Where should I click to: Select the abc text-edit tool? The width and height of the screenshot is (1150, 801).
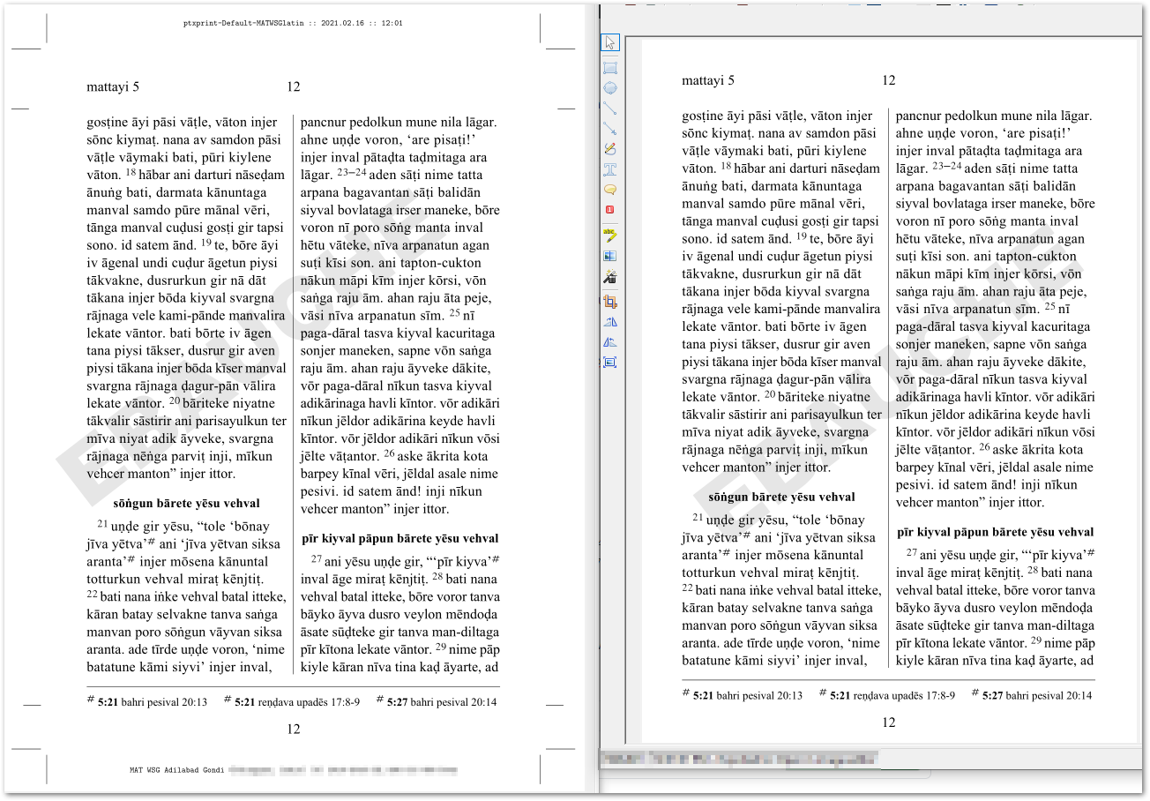pyautogui.click(x=609, y=235)
